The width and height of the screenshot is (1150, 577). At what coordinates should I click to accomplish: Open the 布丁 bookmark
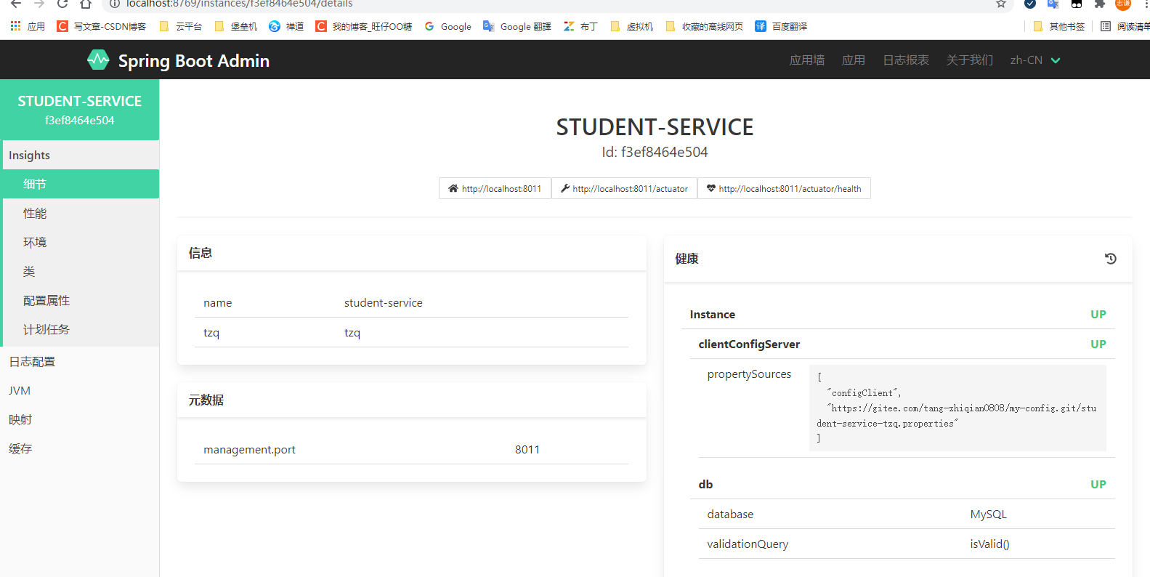[x=580, y=26]
